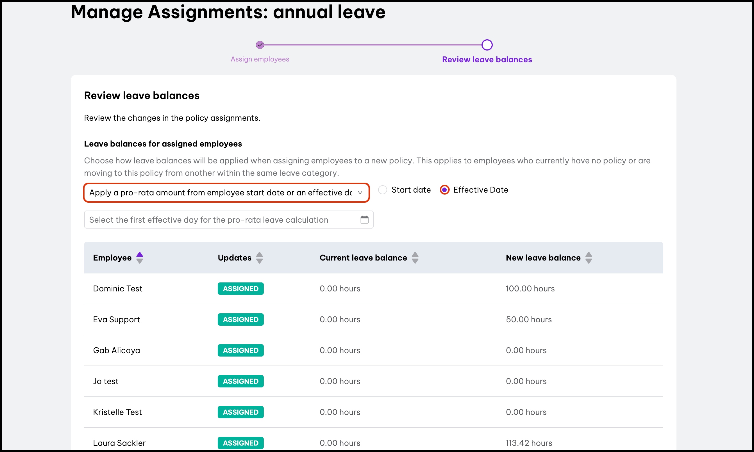Click the calendar icon in date field

[364, 220]
